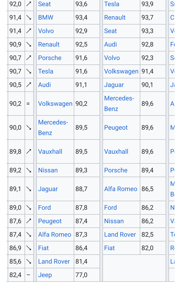The image size is (181, 287).
Task: Open Alfa Romeo link beside 86,5
Action: tap(120, 189)
